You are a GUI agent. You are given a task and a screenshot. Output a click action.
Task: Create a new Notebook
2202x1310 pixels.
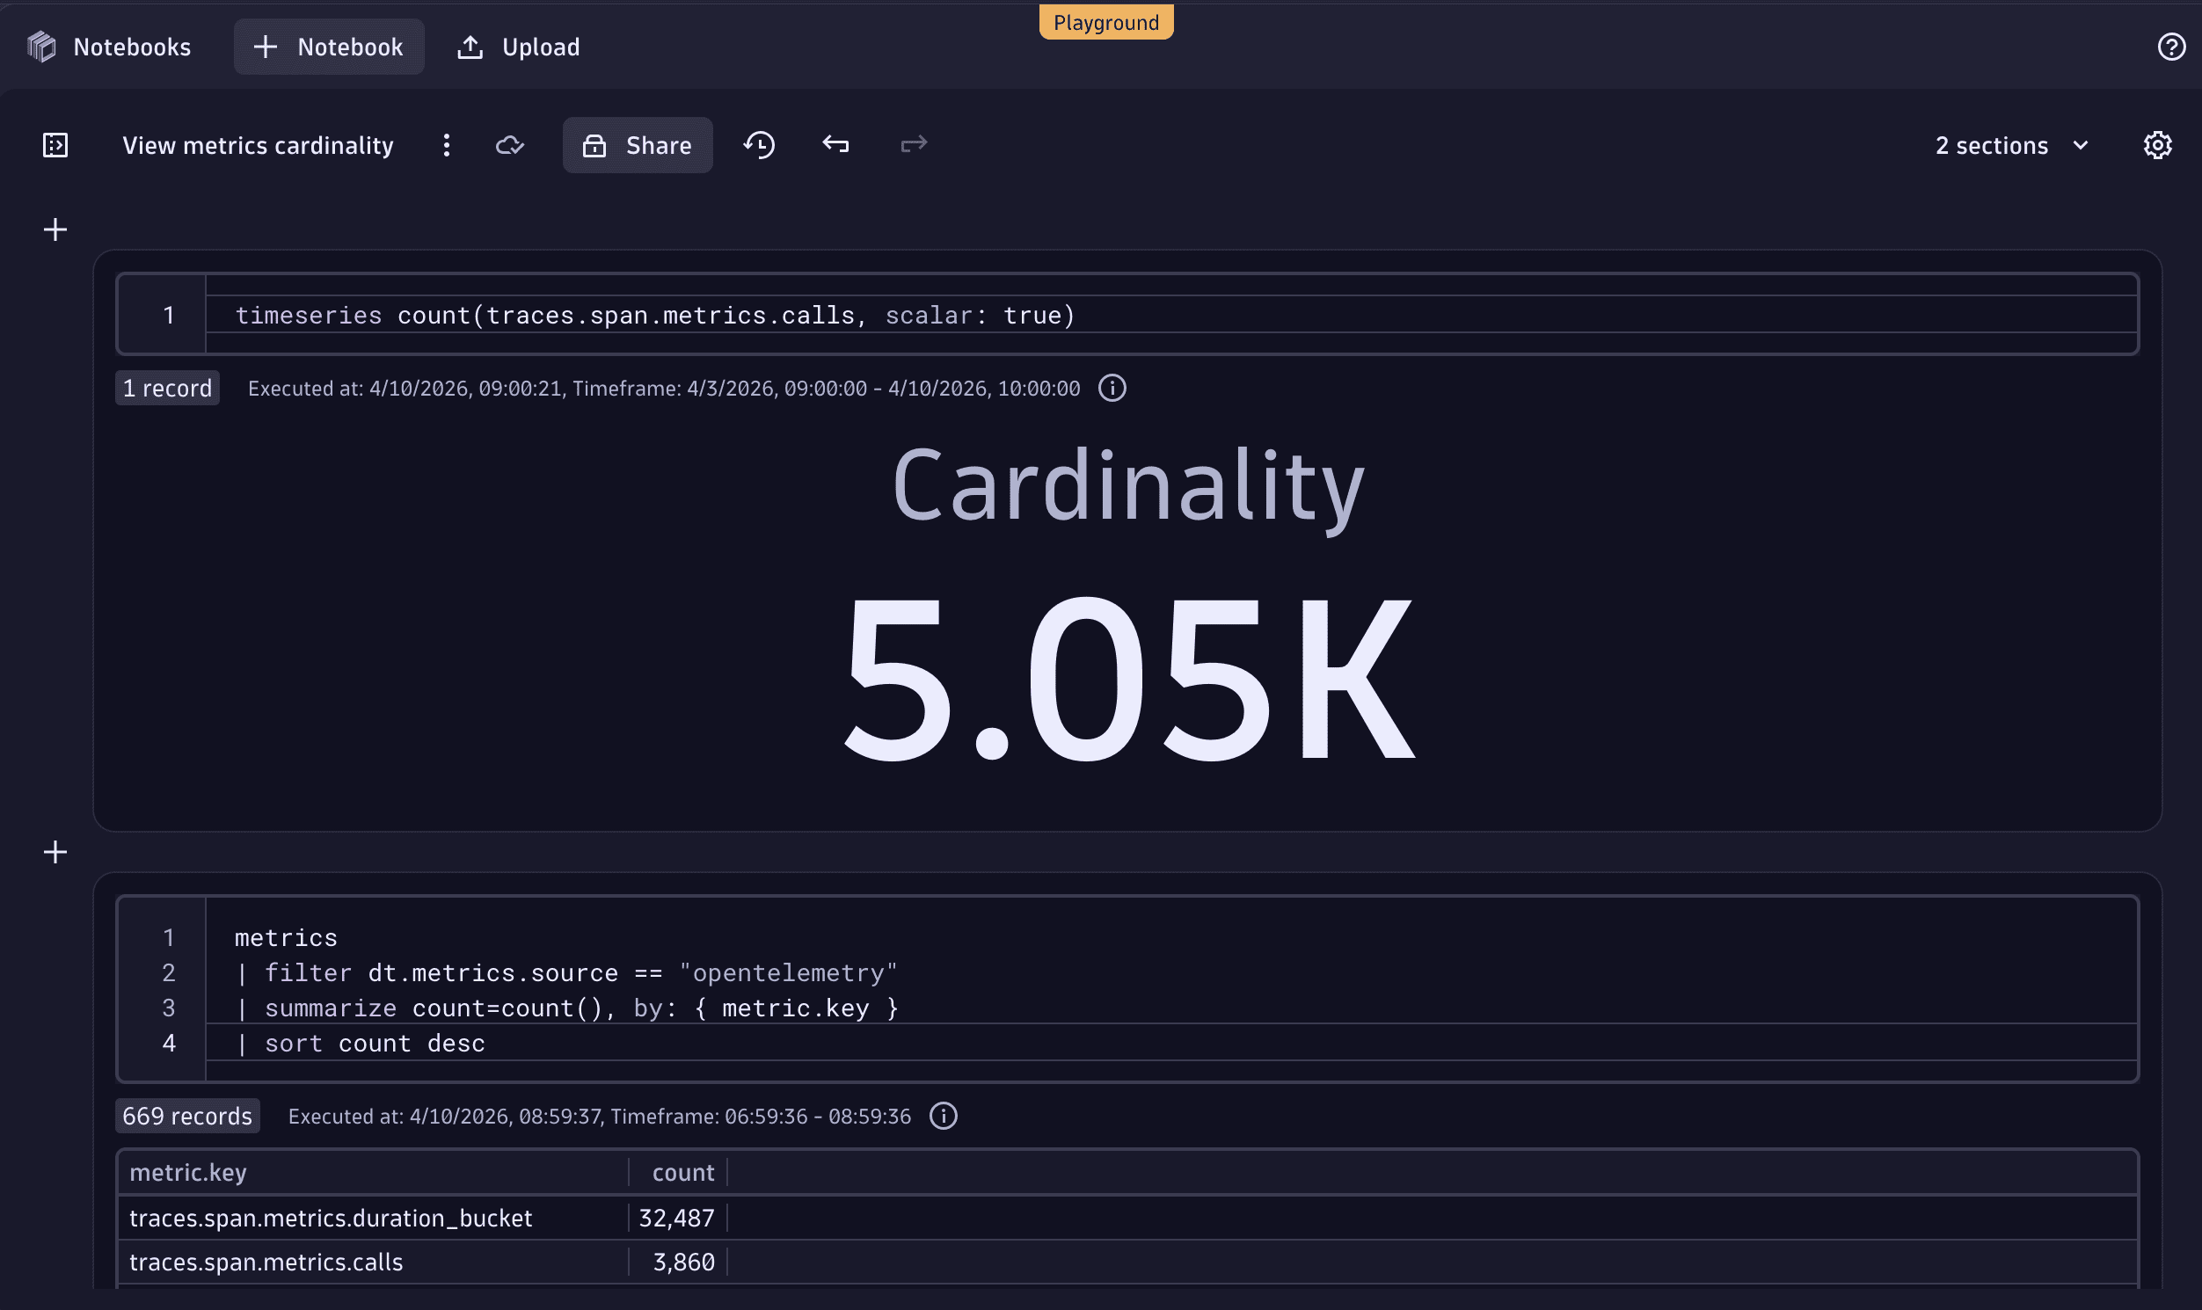(x=328, y=46)
